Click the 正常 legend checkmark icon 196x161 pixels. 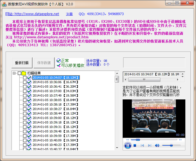click(x=59, y=61)
